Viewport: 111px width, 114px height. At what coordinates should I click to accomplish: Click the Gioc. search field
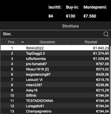point(56,34)
